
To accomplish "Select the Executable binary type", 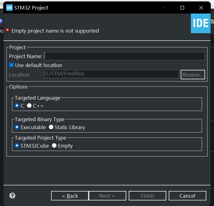I will coord(17,127).
